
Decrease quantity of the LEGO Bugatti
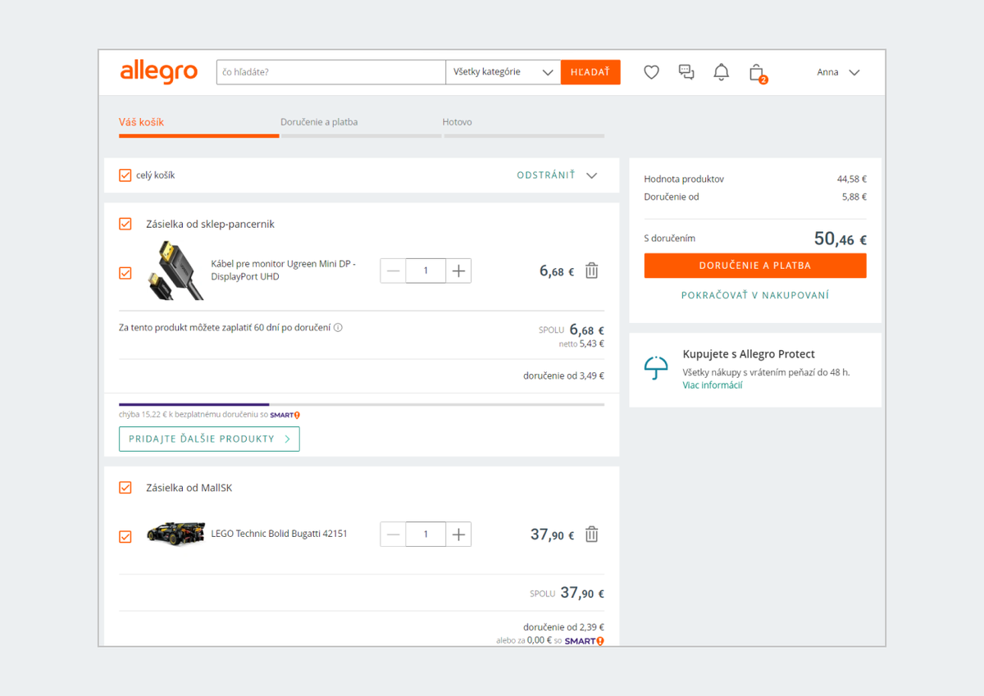pyautogui.click(x=393, y=535)
